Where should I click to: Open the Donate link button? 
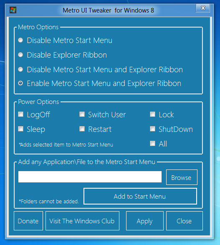pos(28,221)
